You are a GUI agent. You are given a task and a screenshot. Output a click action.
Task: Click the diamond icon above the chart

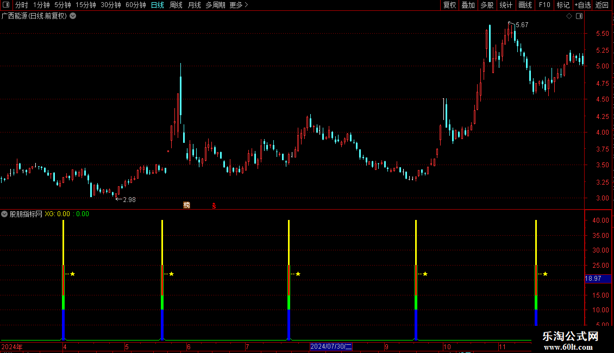pyautogui.click(x=569, y=16)
